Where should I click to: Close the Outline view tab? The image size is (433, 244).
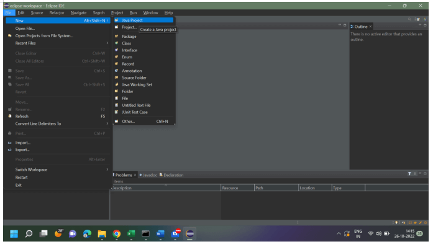(371, 27)
